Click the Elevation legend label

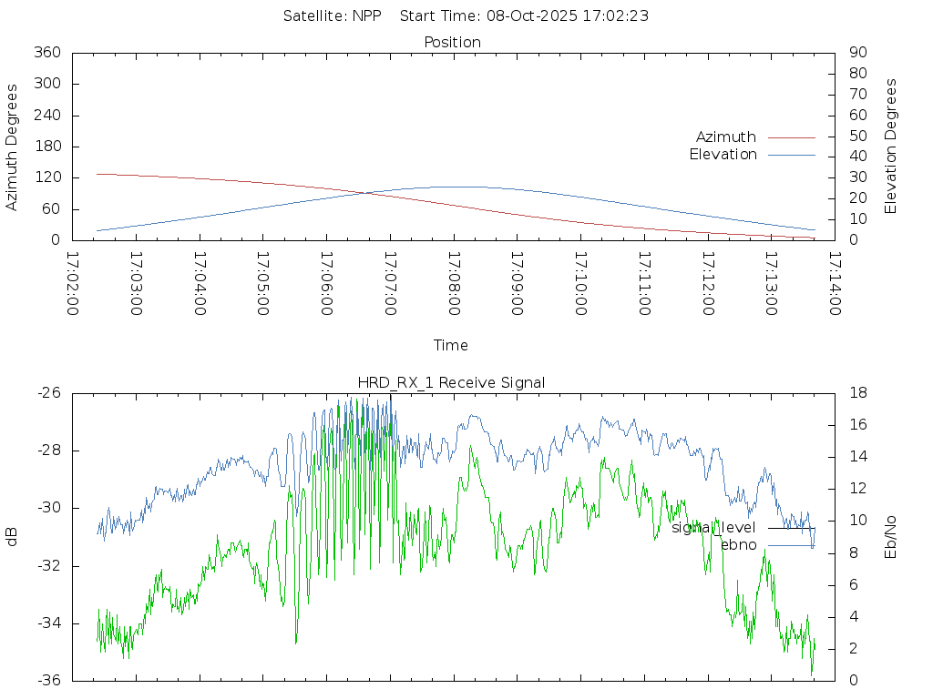coord(723,155)
